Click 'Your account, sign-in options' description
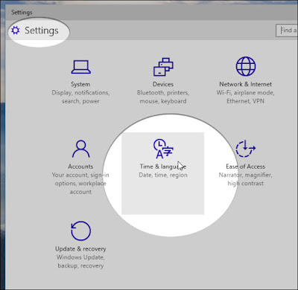The width and height of the screenshot is (298, 290). click(x=80, y=184)
